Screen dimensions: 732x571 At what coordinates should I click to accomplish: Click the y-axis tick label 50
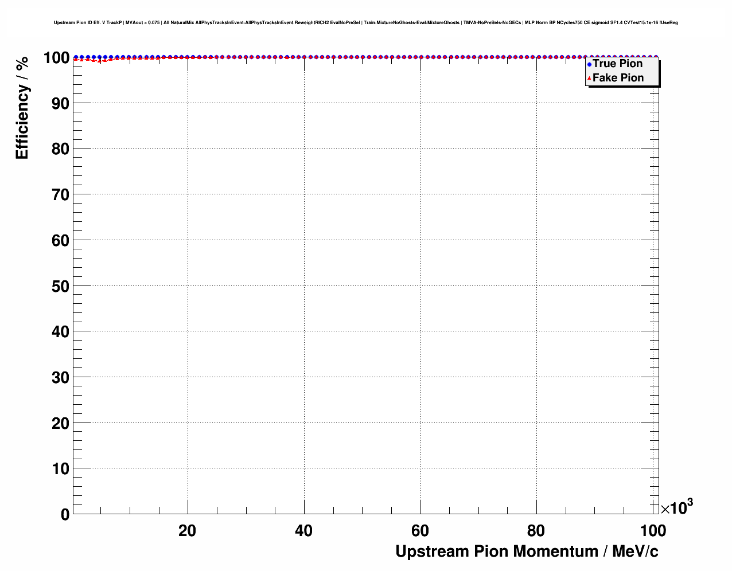(x=60, y=286)
